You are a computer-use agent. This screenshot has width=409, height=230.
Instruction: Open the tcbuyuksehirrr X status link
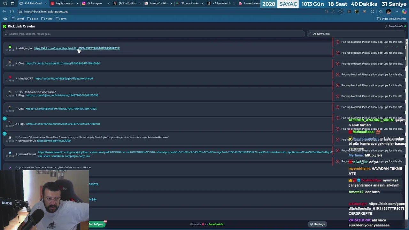point(63,63)
